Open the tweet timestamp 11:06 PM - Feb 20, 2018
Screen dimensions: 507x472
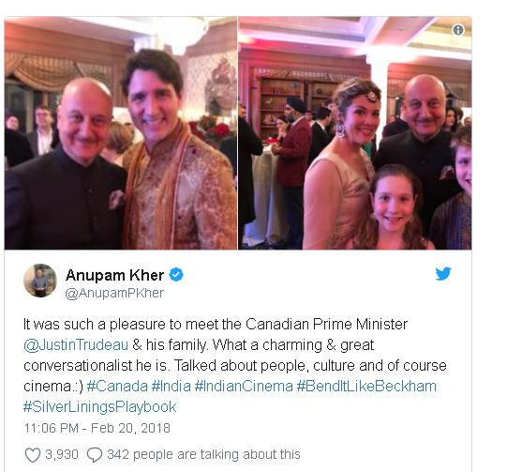[97, 428]
